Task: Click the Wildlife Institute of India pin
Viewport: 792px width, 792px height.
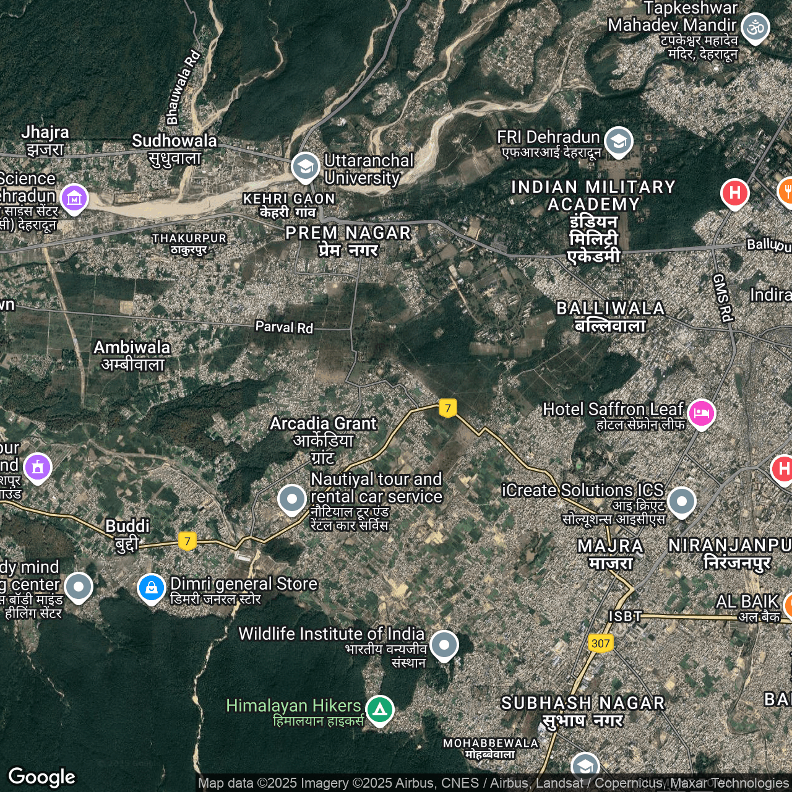Action: click(444, 645)
